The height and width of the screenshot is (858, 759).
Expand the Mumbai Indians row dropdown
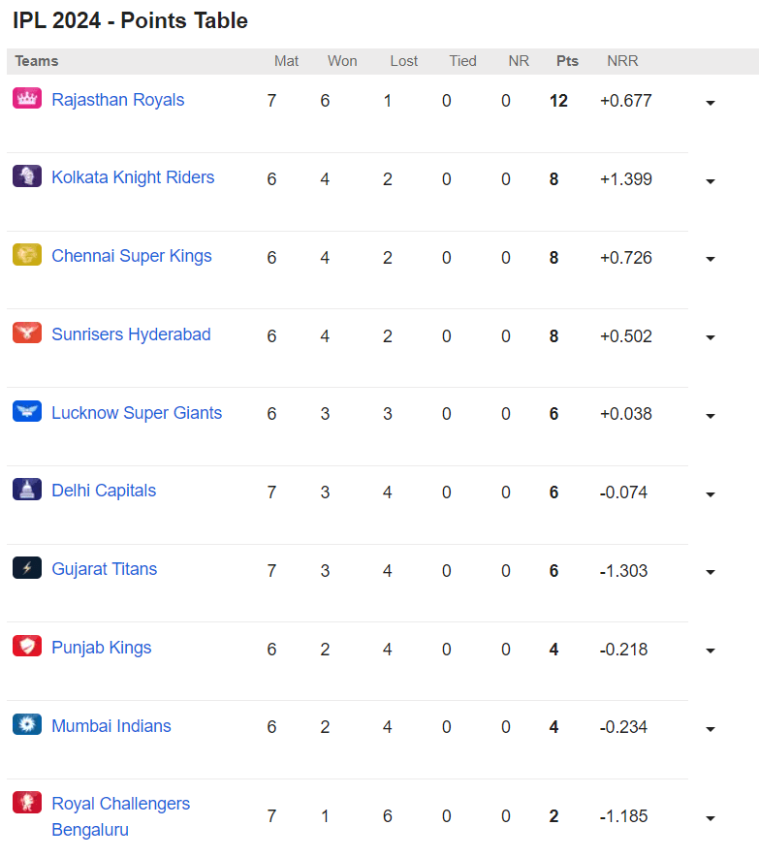tap(710, 729)
